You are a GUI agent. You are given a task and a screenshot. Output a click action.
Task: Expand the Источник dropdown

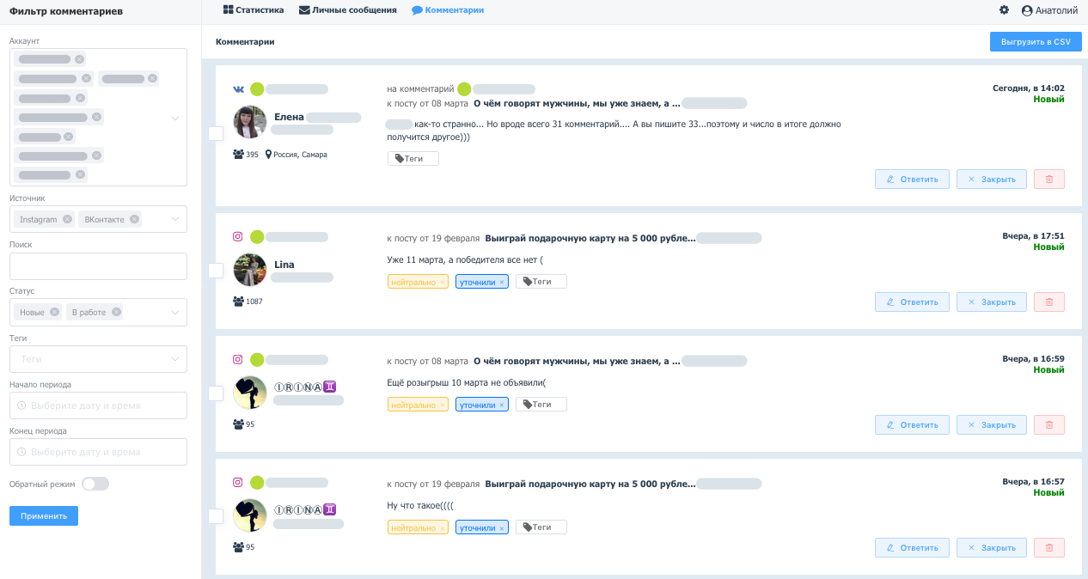pyautogui.click(x=174, y=219)
